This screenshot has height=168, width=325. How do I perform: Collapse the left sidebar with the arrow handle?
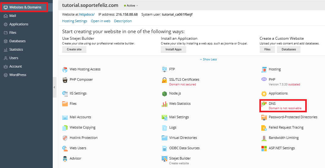54,87
